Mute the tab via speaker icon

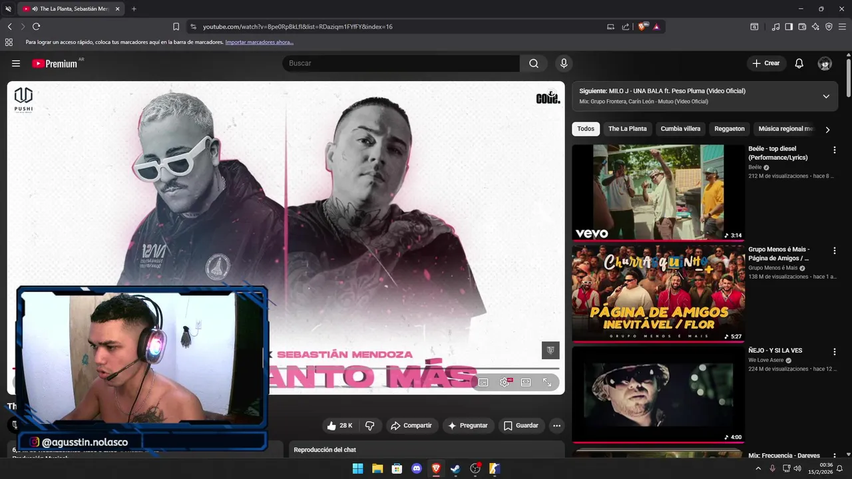tap(35, 9)
